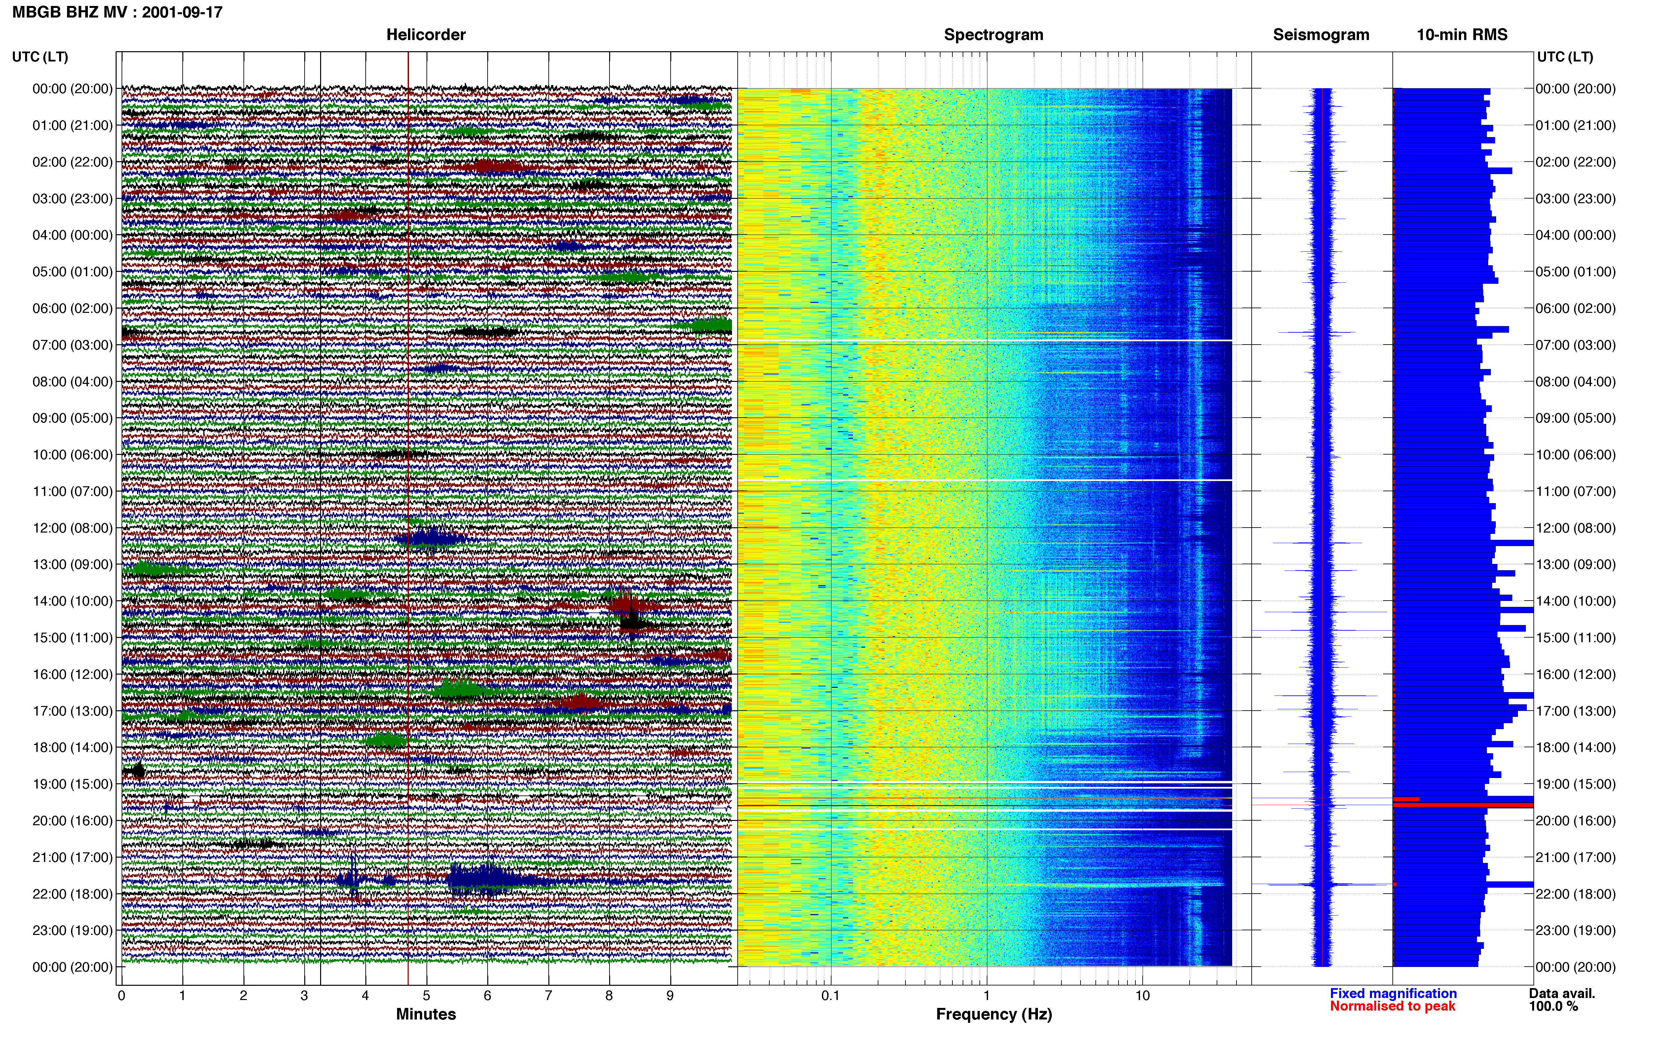Click the right-side '12:00 (08:00)' time label
Image resolution: width=1658 pixels, height=1037 pixels.
click(1576, 528)
